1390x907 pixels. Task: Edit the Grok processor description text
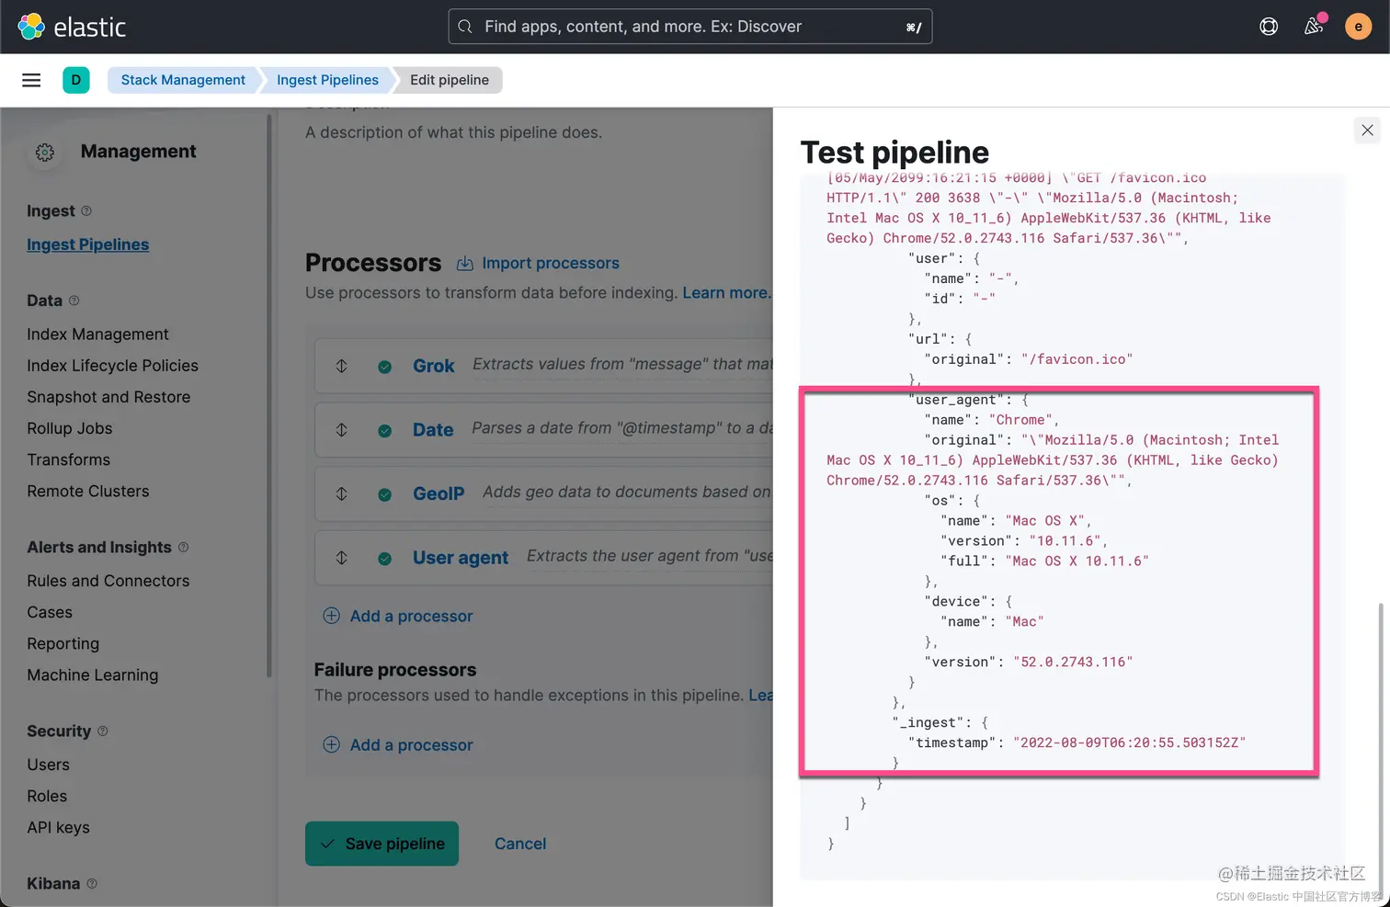[622, 364]
